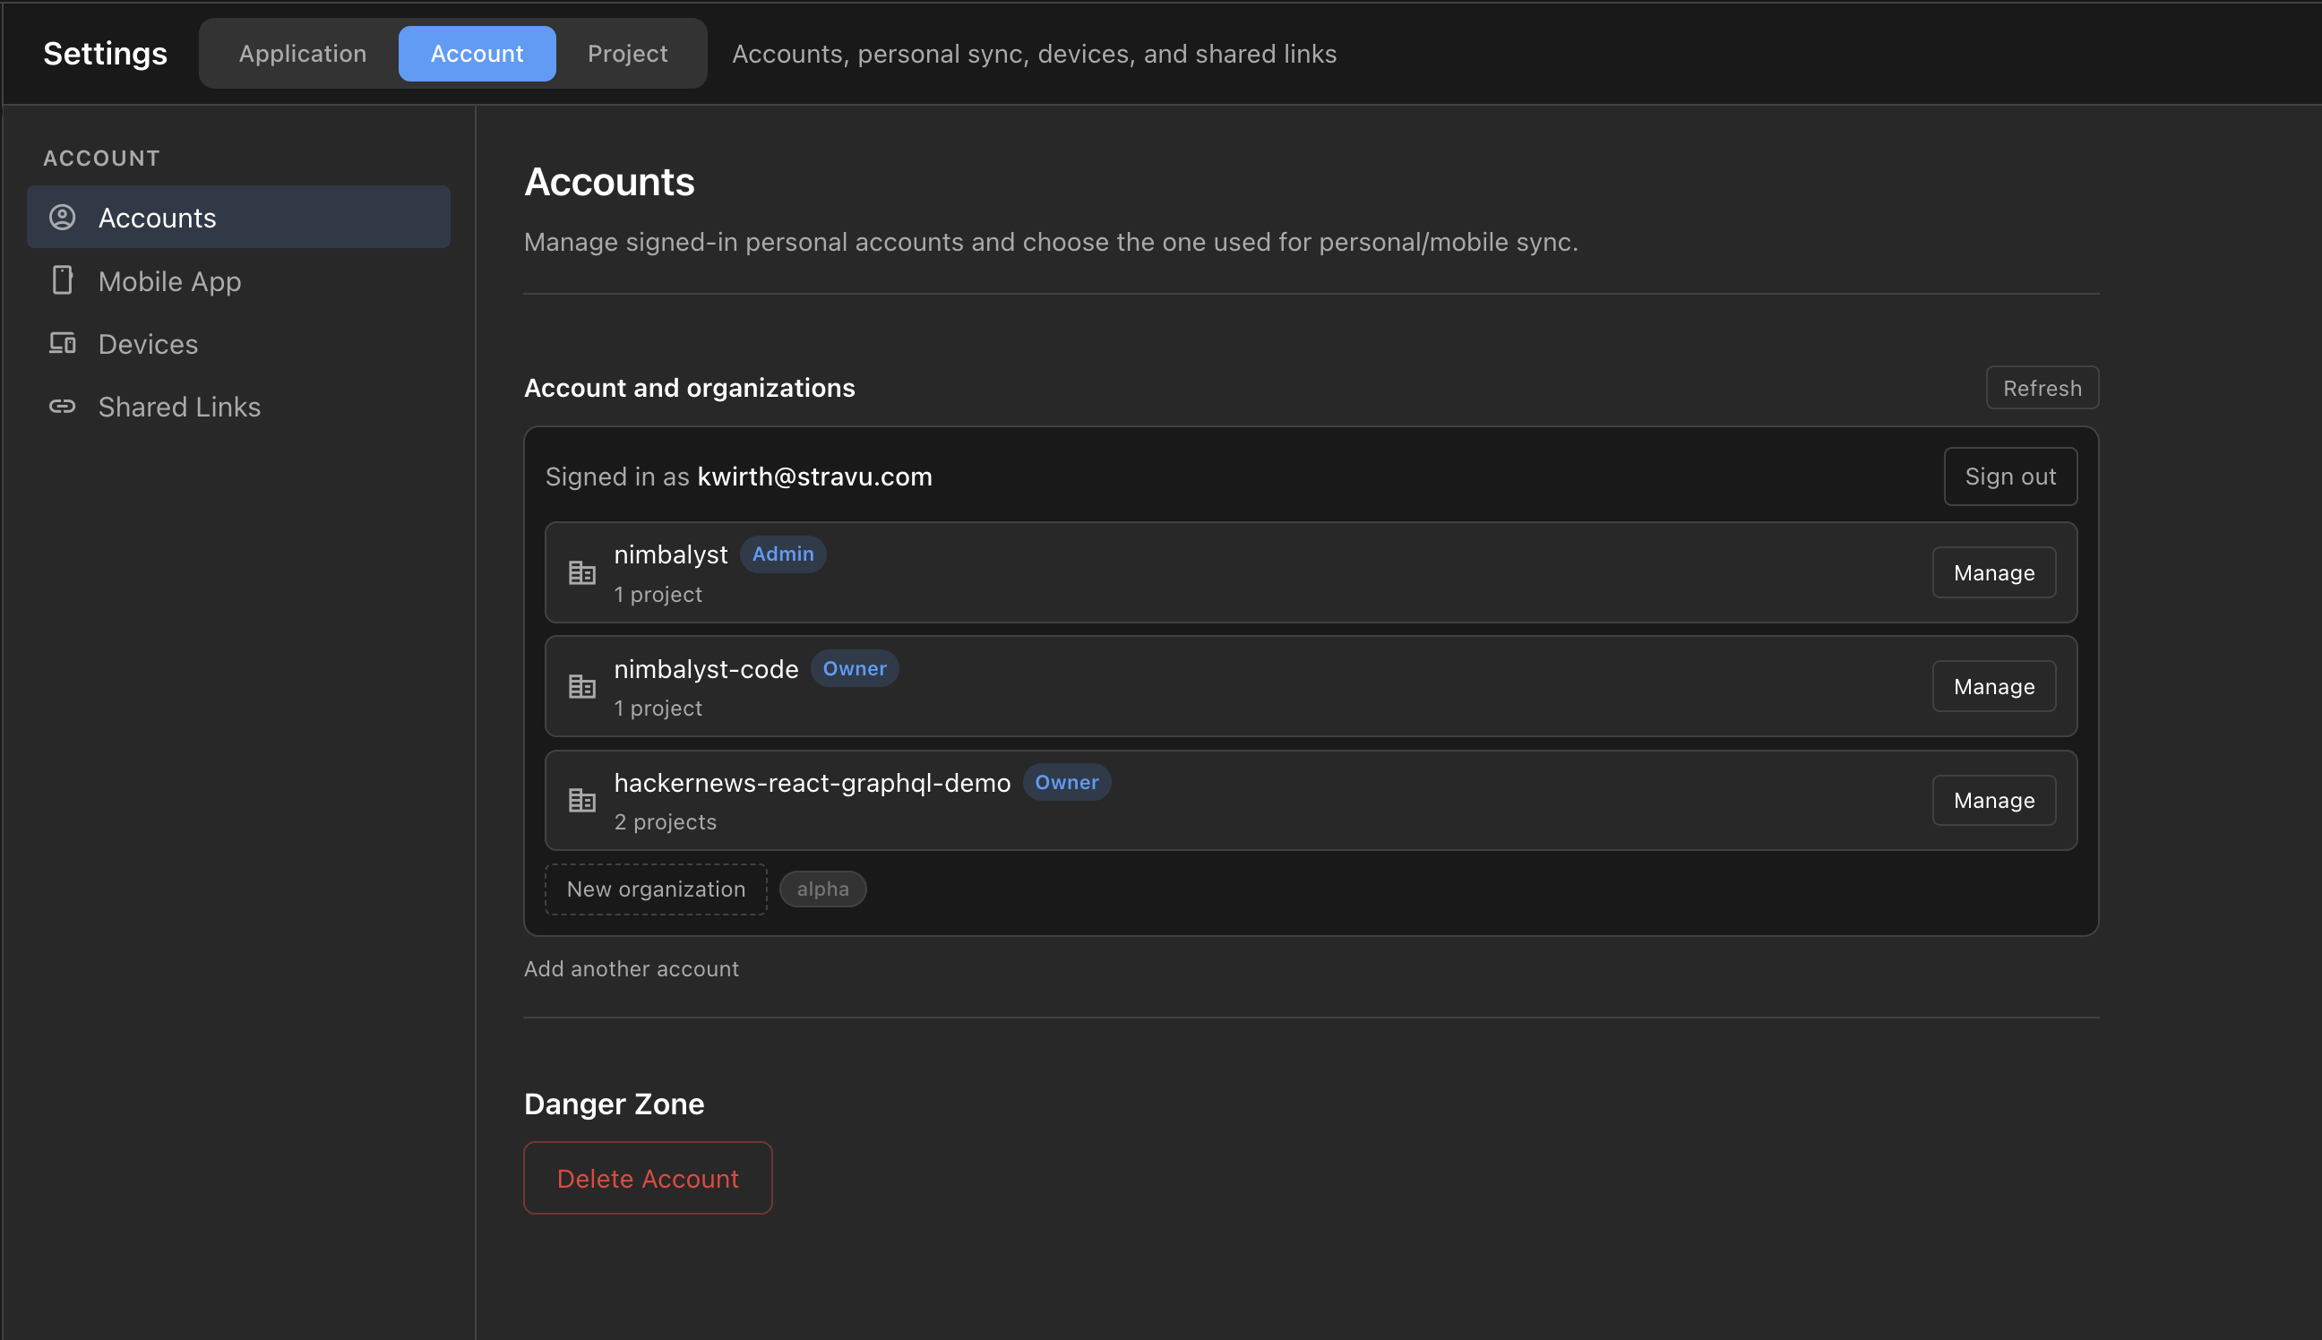The width and height of the screenshot is (2322, 1340).
Task: Click the '2 projects' count text
Action: 665,822
